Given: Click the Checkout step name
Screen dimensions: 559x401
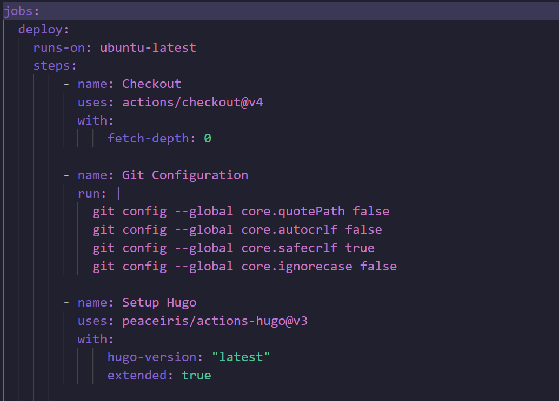Looking at the screenshot, I should point(151,84).
